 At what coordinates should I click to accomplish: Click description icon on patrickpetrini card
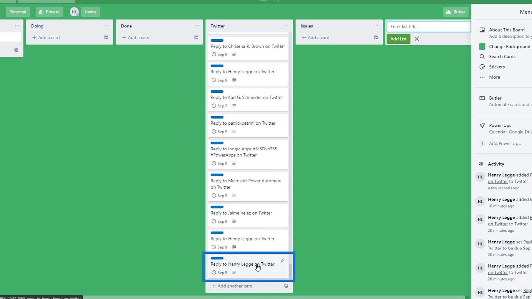[x=234, y=131]
